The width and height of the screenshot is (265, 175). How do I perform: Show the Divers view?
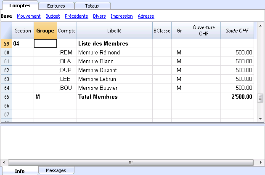(99, 16)
